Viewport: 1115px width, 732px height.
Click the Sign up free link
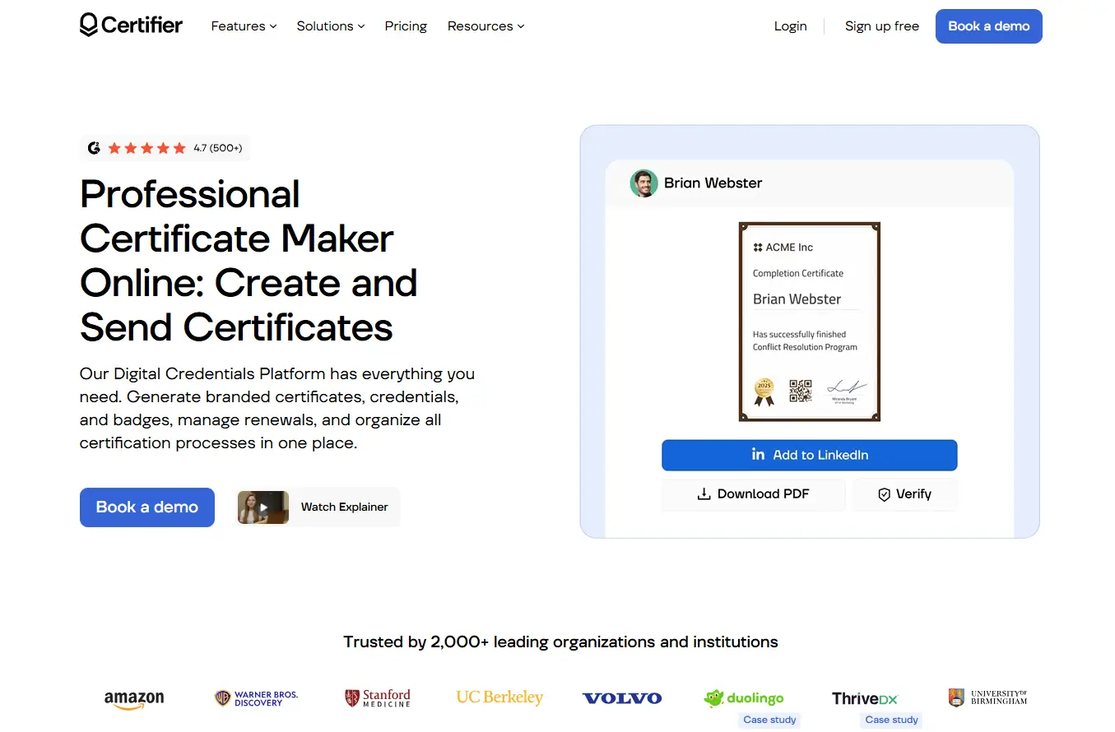881,25
